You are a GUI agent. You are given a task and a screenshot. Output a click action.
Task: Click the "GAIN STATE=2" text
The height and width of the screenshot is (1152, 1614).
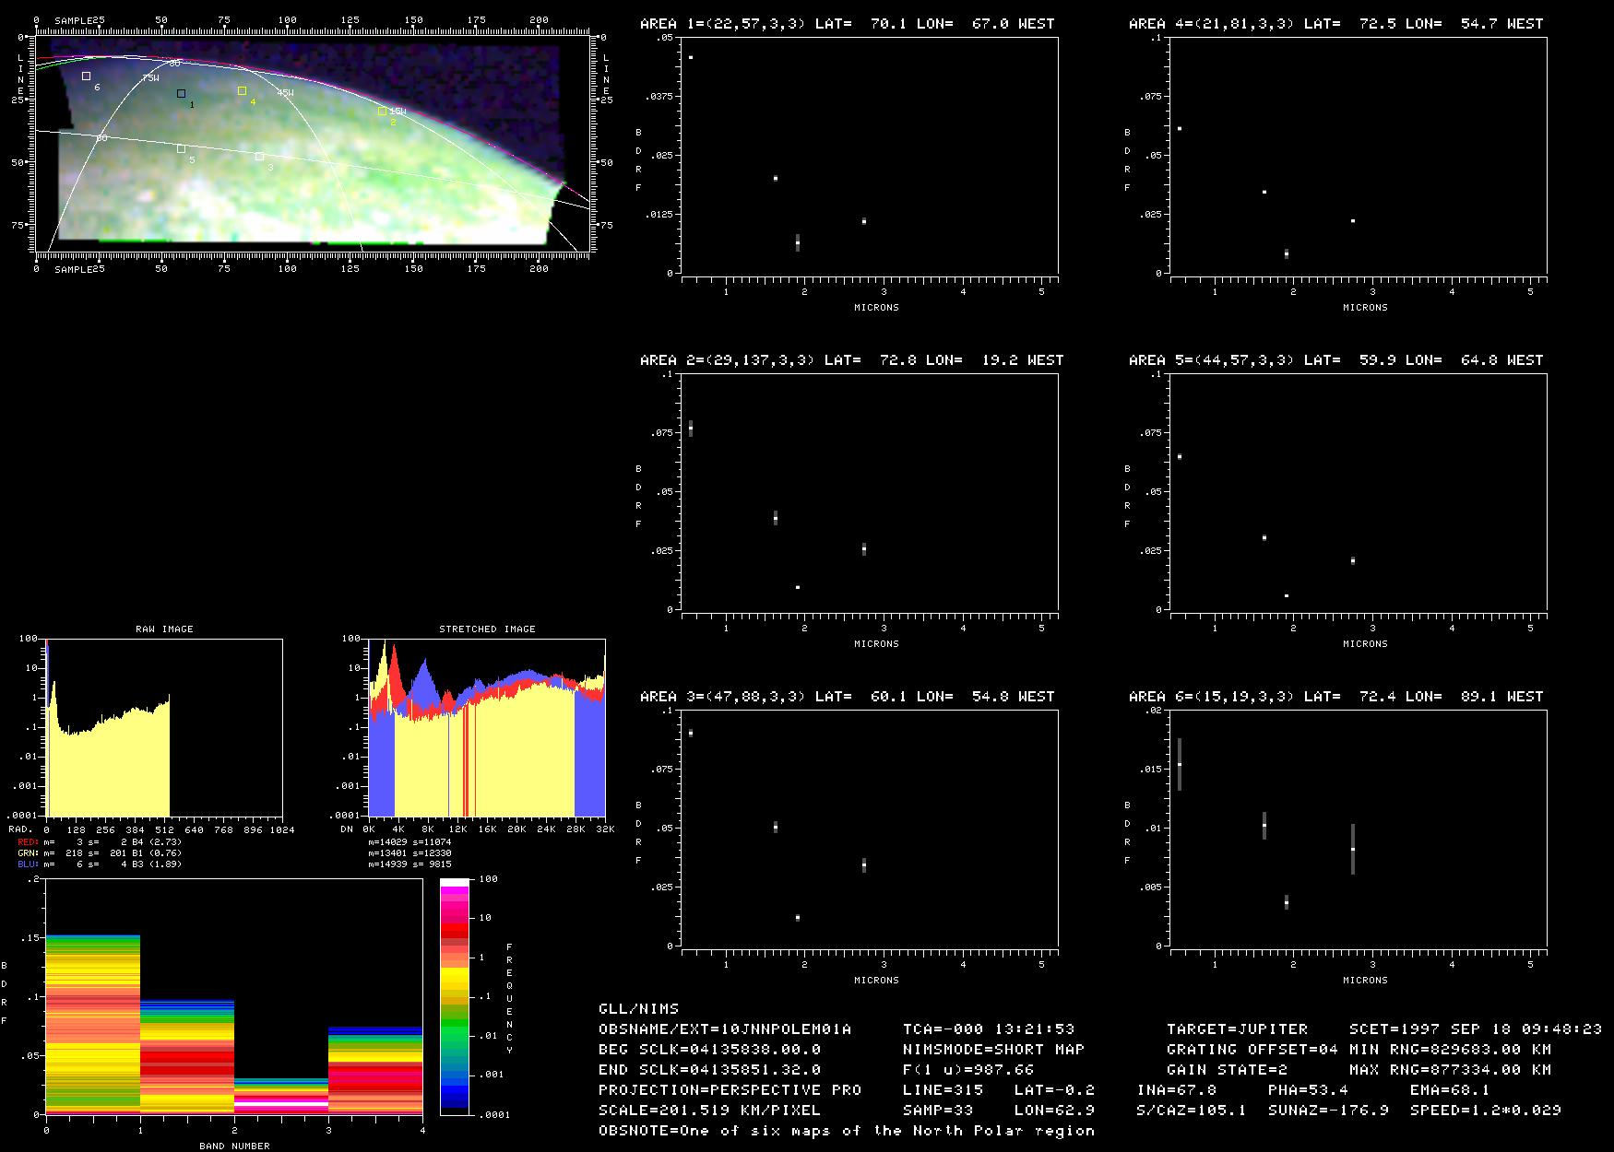coord(1228,1070)
